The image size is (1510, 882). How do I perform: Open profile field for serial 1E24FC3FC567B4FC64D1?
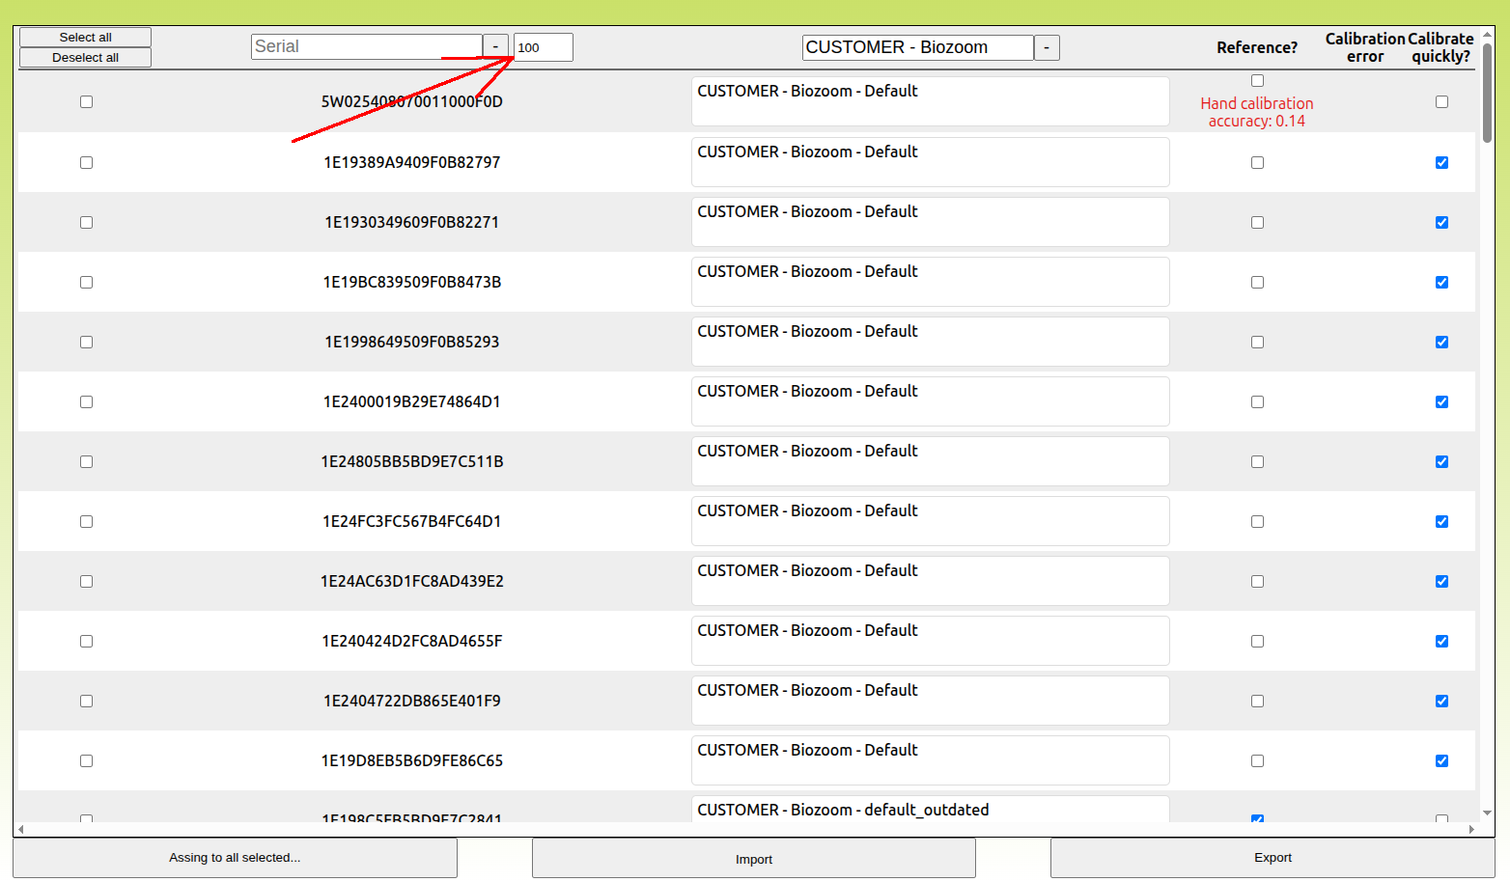(930, 521)
